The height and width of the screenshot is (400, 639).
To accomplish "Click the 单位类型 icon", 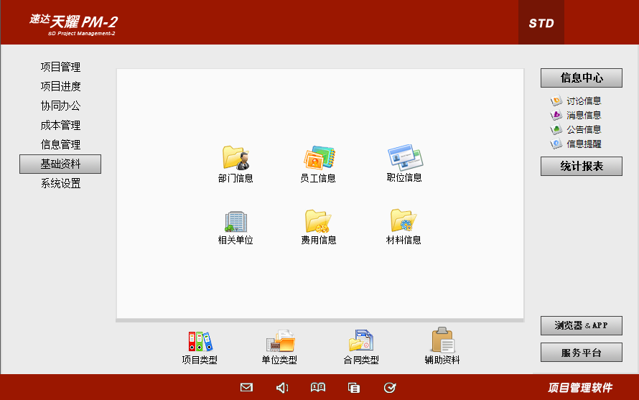I will point(279,341).
